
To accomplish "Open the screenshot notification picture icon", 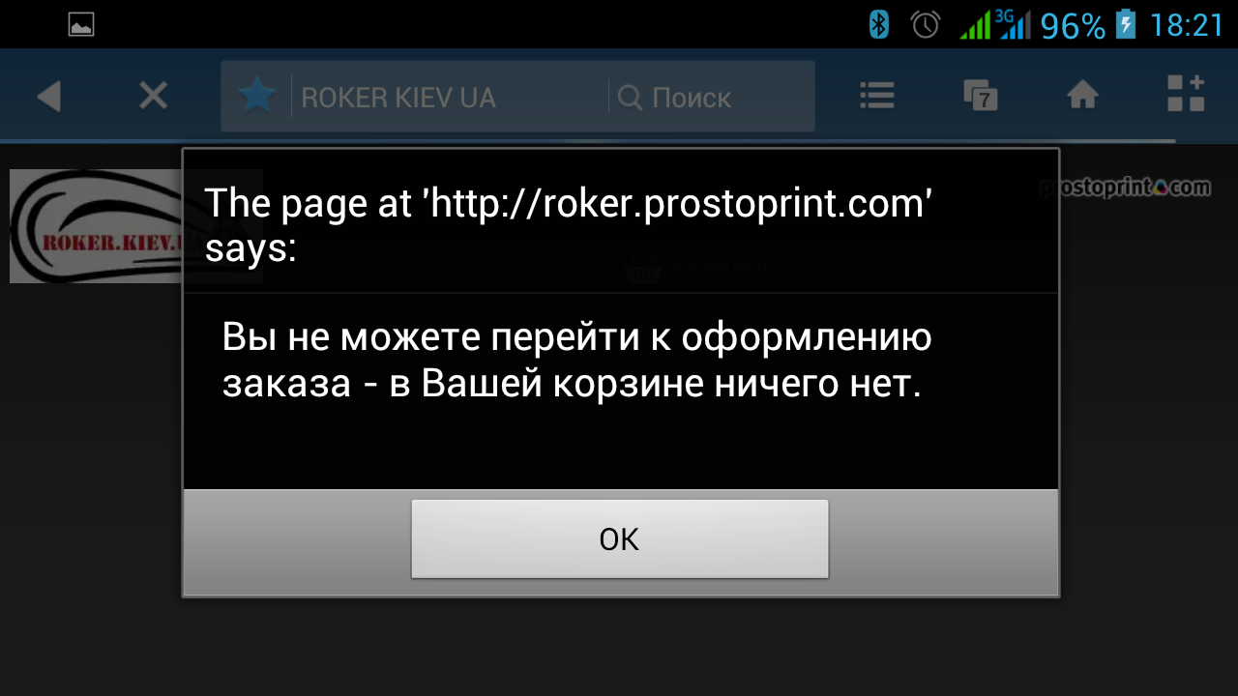I will (x=81, y=25).
